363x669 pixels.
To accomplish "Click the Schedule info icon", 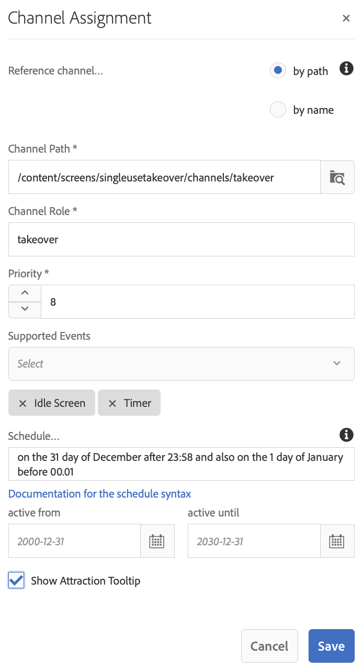I will (346, 435).
